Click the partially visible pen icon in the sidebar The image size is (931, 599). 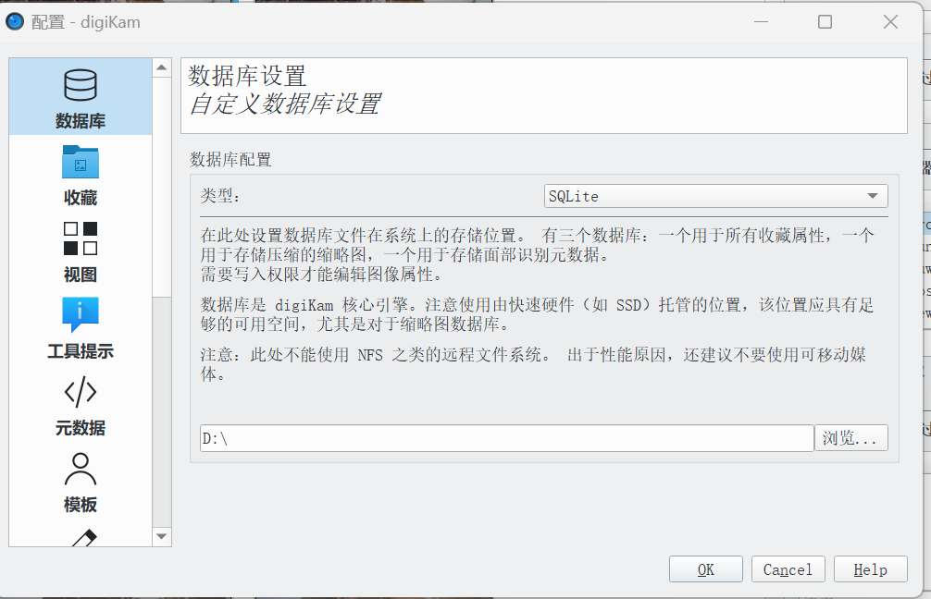coord(83,537)
